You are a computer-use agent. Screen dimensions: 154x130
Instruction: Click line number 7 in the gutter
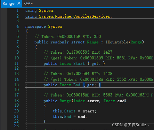[18, 42]
